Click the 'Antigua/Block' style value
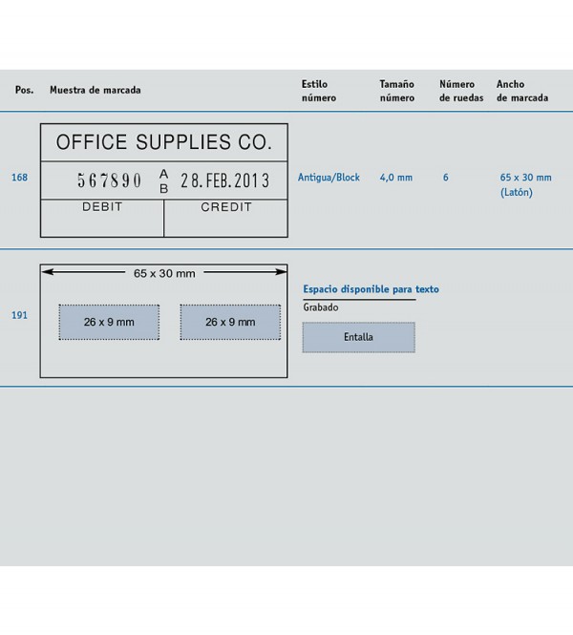This screenshot has width=573, height=635. [329, 178]
